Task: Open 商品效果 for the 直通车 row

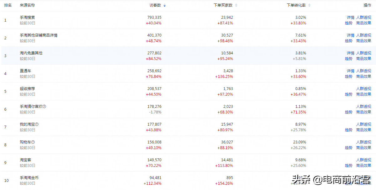Action: tap(363, 77)
